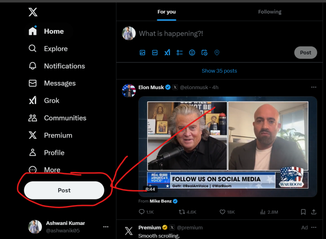This screenshot has height=239, width=326.
Task: Click the large Post button in sidebar
Action: [x=64, y=190]
